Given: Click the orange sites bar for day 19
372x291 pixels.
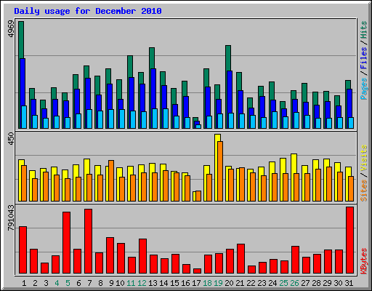Looking at the screenshot, I should tap(220, 171).
